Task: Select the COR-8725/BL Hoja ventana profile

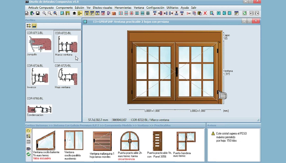Action: tap(67, 77)
